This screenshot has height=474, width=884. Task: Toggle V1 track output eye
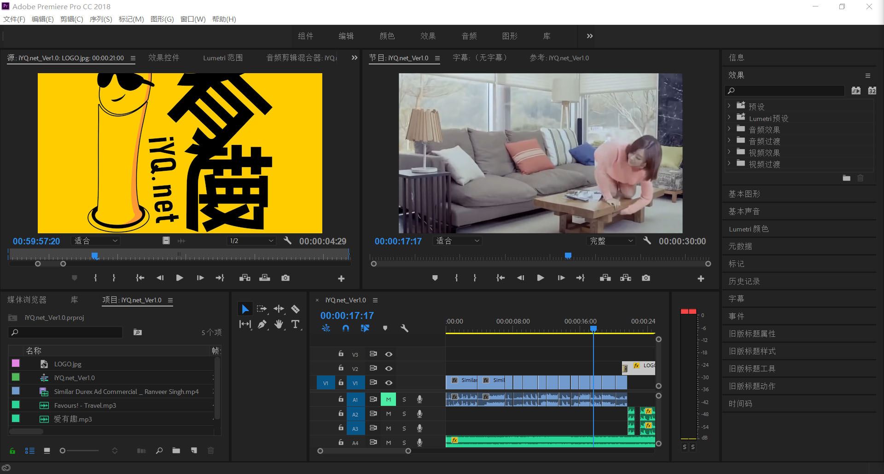(x=389, y=382)
